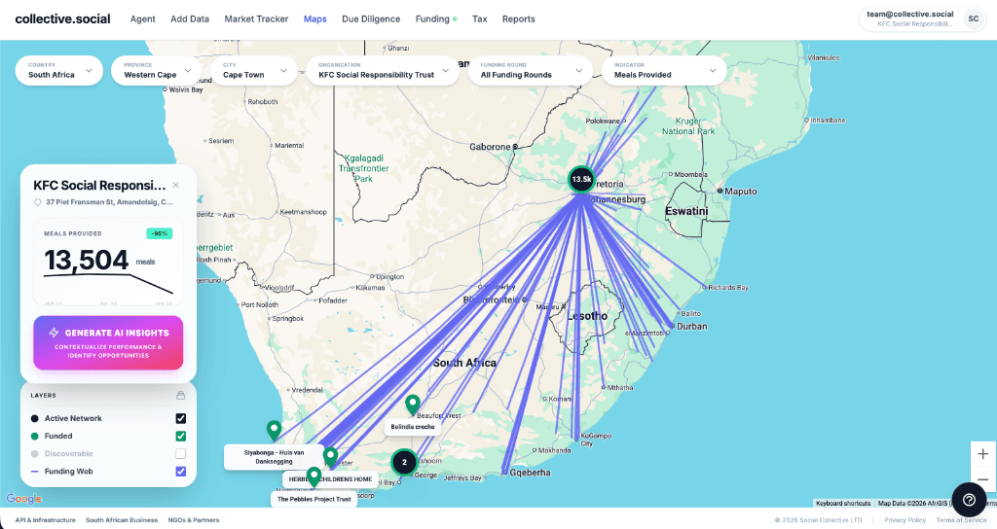997x529 pixels.
Task: Click the 13.5k cluster marker near Pretoria
Action: click(x=581, y=179)
